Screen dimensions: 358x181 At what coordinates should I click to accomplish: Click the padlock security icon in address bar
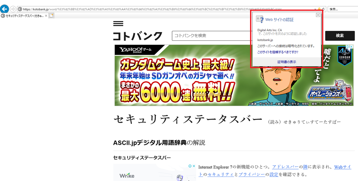click(319, 9)
